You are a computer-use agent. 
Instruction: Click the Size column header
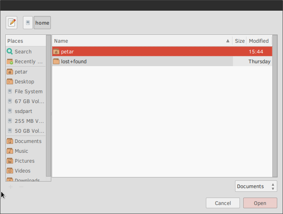240,41
